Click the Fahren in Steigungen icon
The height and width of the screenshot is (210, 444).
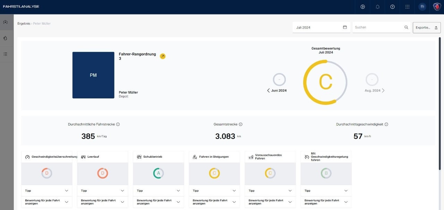(x=195, y=157)
